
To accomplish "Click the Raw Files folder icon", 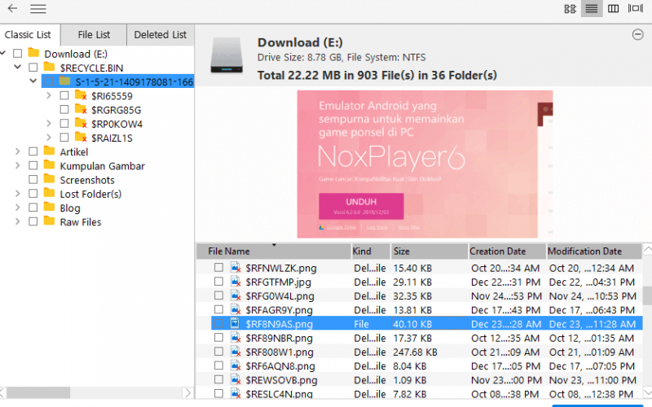I will coord(49,221).
